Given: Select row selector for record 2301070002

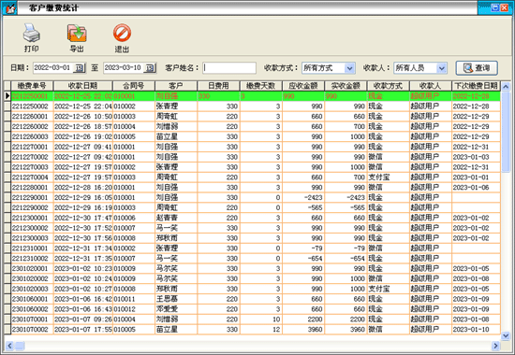Looking at the screenshot, I should click(7, 330).
